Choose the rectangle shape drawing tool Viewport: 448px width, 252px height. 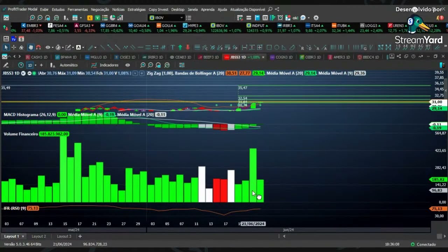click(x=269, y=47)
